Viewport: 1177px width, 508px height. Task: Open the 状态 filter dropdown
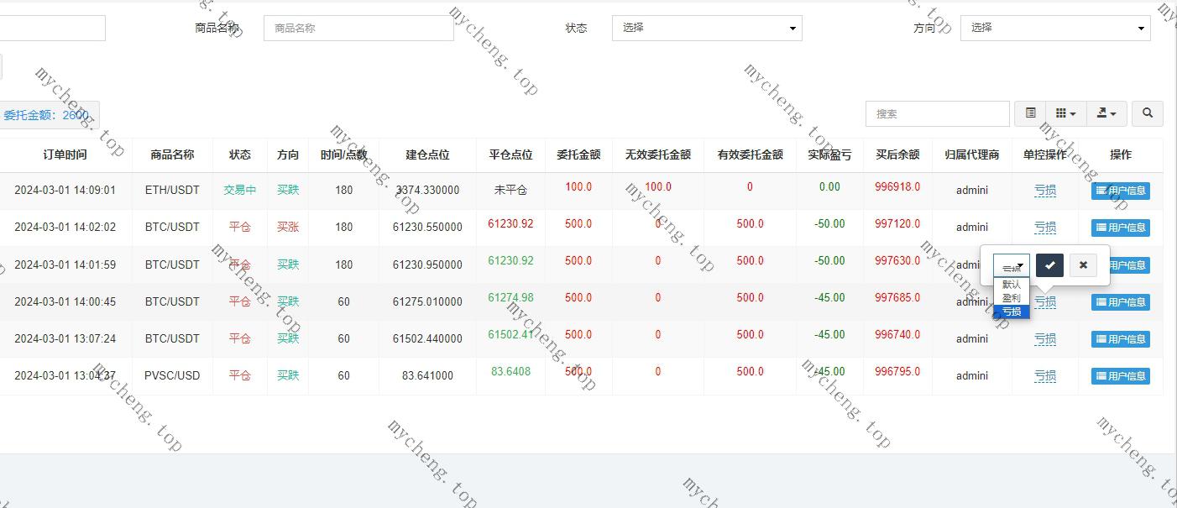707,28
